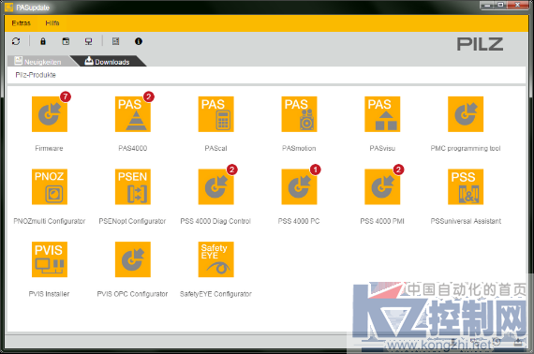Click the calendar icon in the toolbar

pos(66,41)
